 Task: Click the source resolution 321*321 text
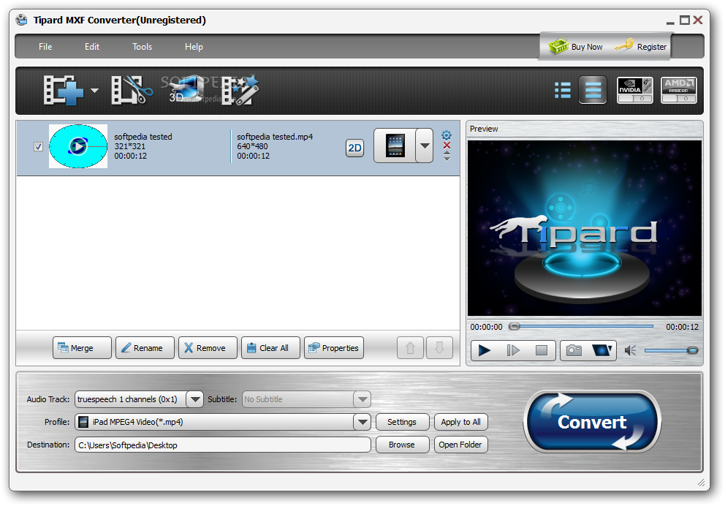[x=130, y=146]
